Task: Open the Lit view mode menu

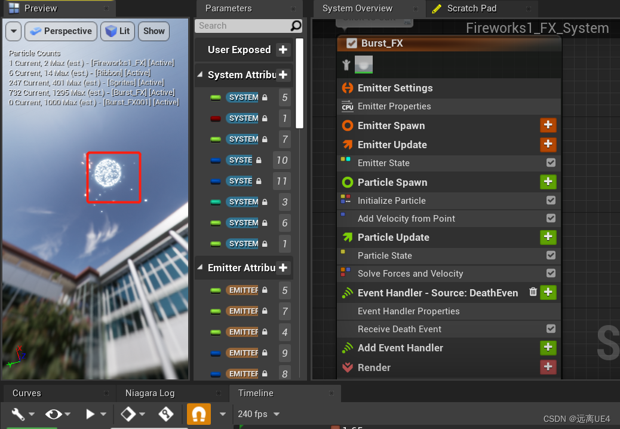Action: coord(118,31)
